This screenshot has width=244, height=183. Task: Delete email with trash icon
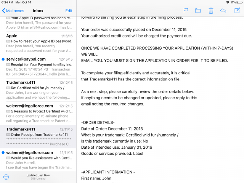pyautogui.click(x=211, y=11)
